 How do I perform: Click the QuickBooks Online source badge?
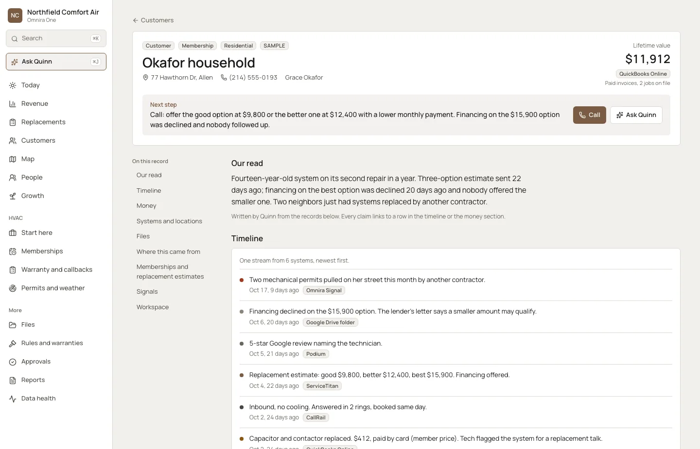click(x=643, y=74)
